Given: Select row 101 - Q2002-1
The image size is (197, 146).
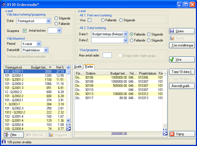Looking at the screenshot, I should [35, 76].
